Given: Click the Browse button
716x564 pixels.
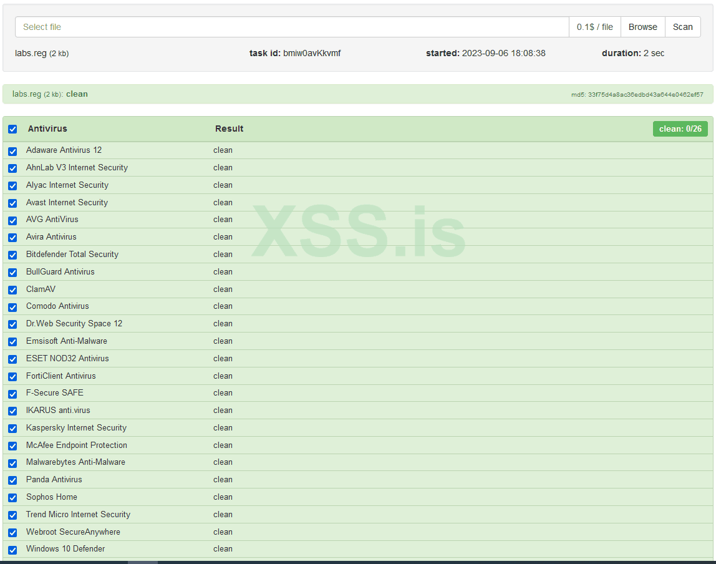Looking at the screenshot, I should (642, 27).
